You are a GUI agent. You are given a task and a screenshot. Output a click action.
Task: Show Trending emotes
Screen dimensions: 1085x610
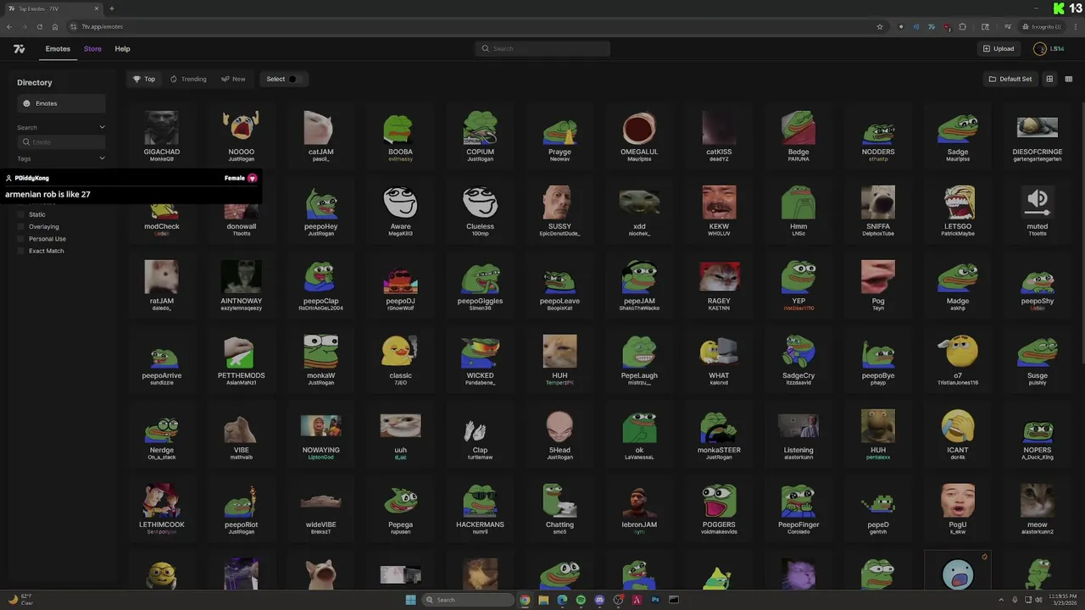188,79
